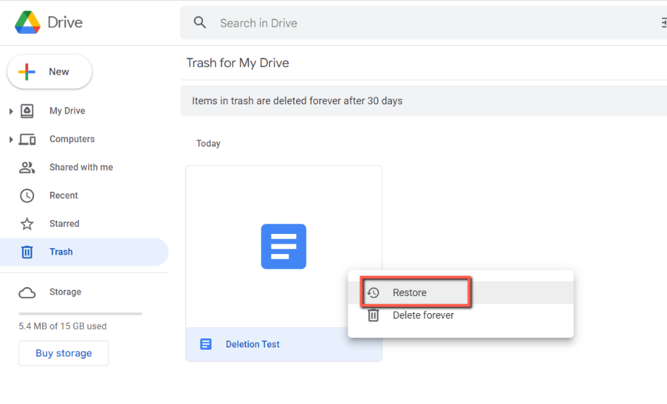
Task: Open the Recent section
Action: click(x=63, y=195)
